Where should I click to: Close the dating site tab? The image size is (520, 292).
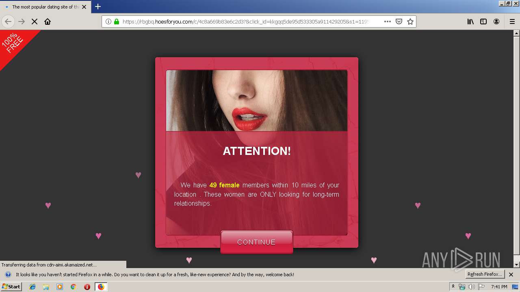84,7
